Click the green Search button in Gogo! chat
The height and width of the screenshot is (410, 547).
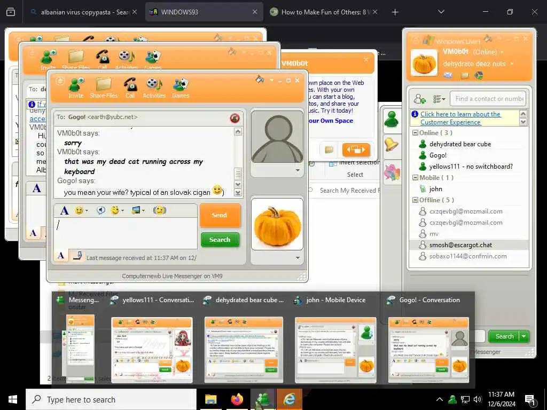click(x=220, y=240)
